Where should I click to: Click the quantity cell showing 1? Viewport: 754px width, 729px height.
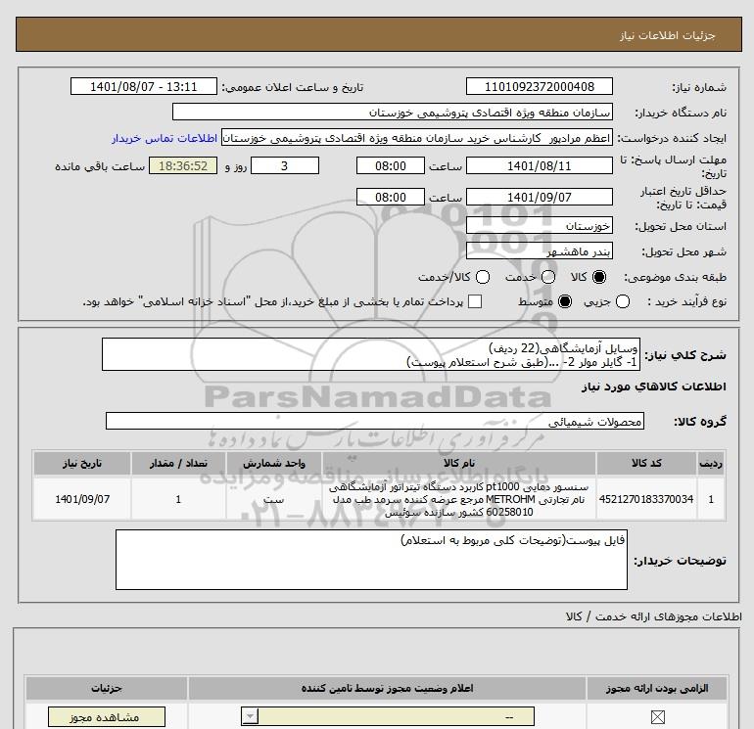click(x=178, y=499)
